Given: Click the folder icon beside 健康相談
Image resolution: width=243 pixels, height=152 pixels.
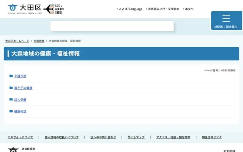Looking at the screenshot, I should (11, 111).
